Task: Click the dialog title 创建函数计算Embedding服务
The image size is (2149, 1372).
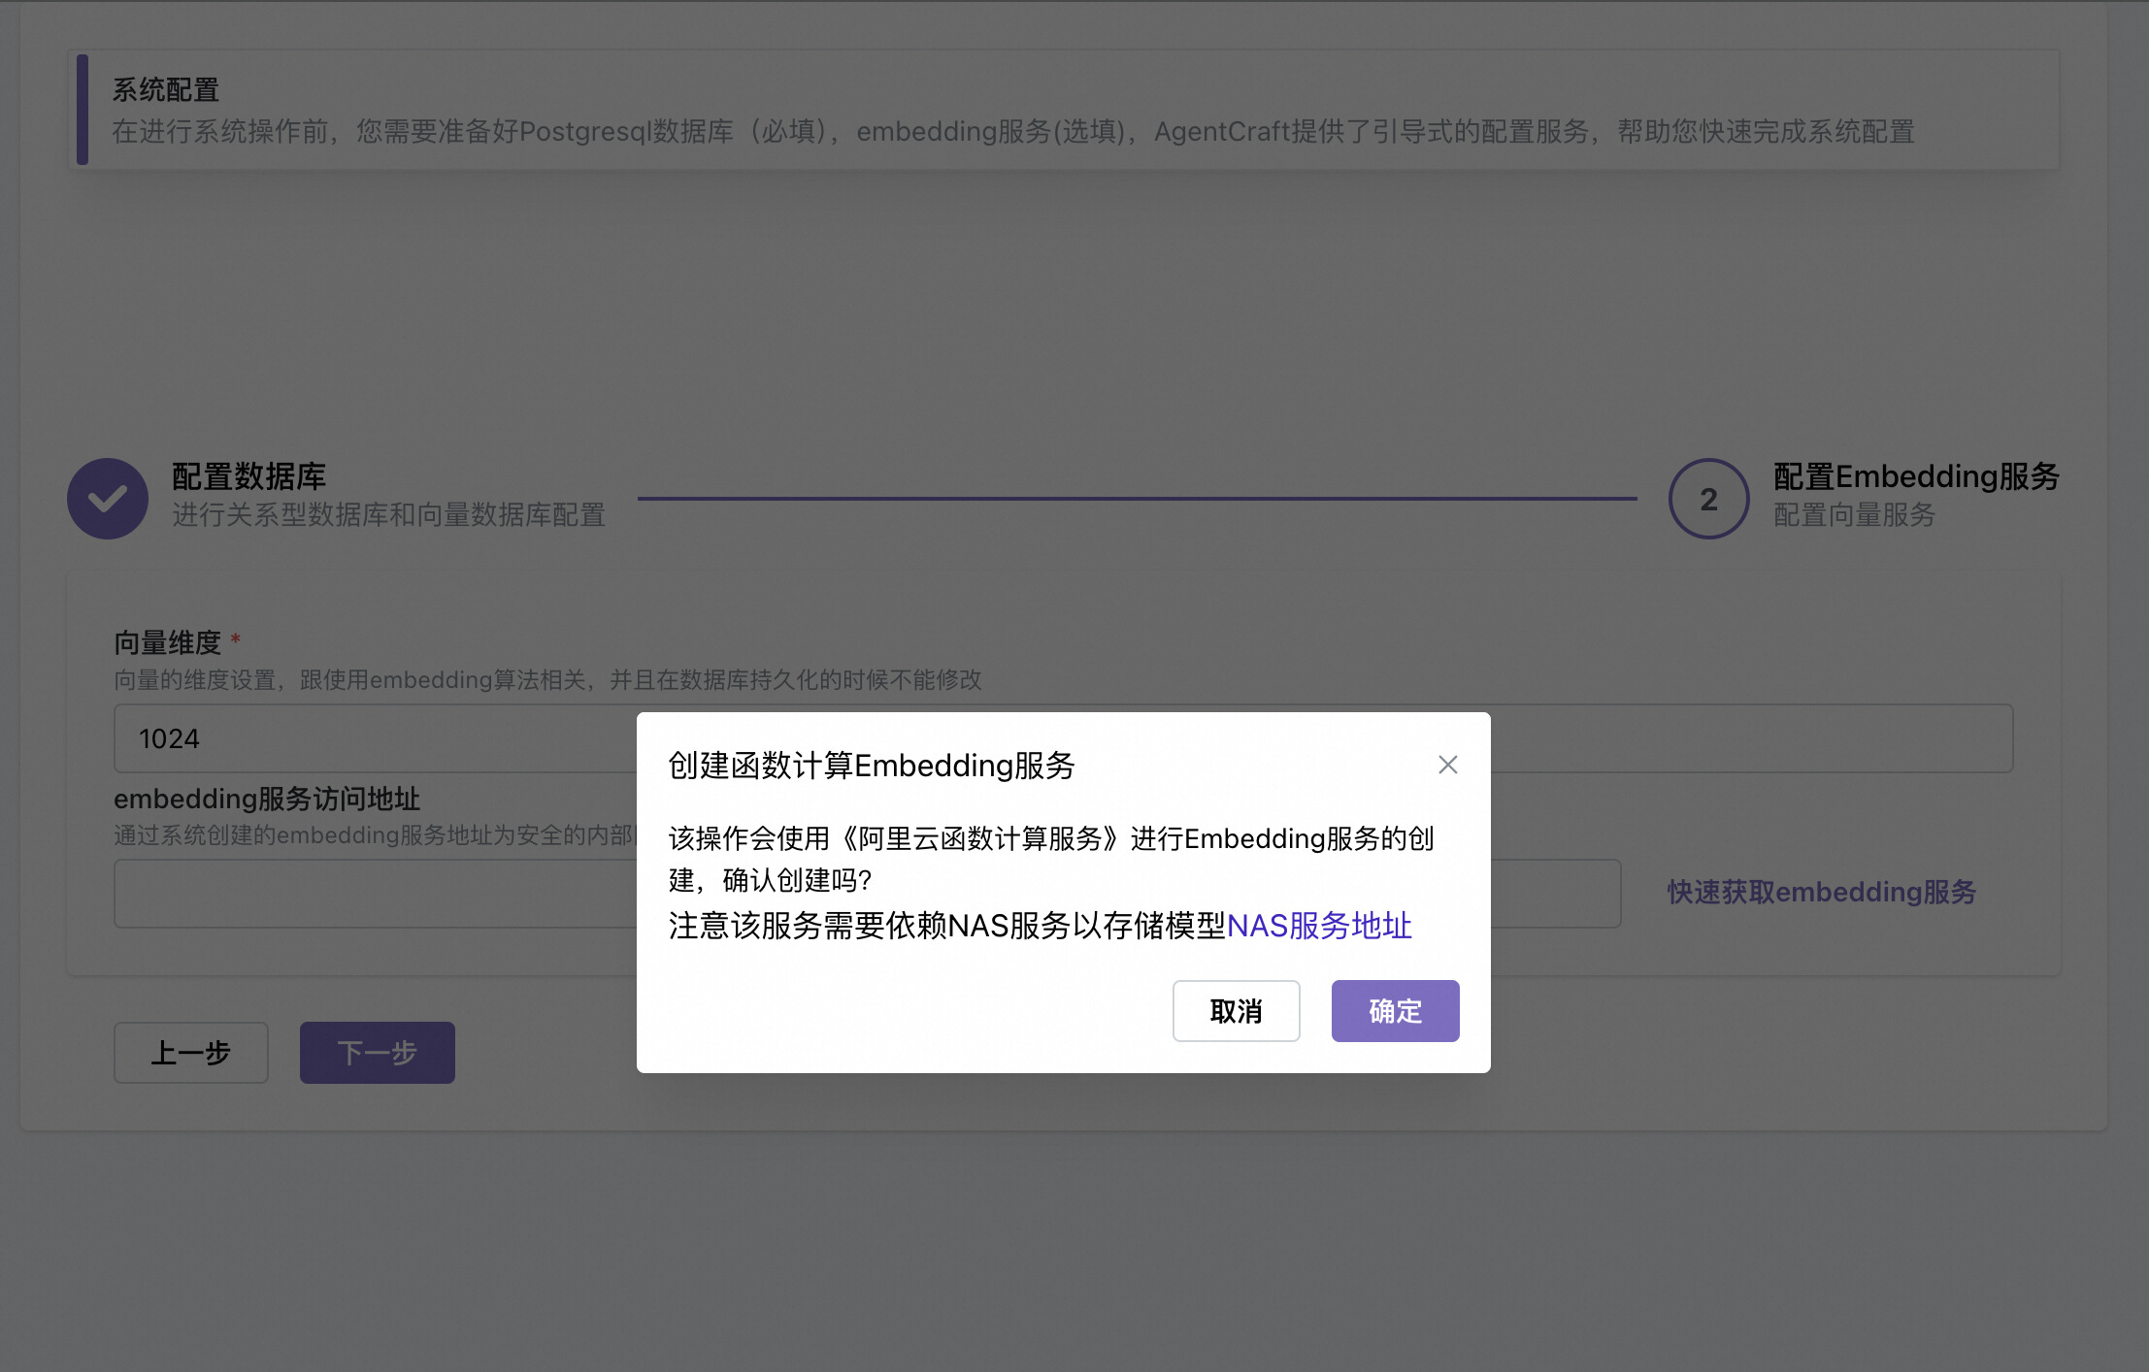Action: click(x=871, y=766)
